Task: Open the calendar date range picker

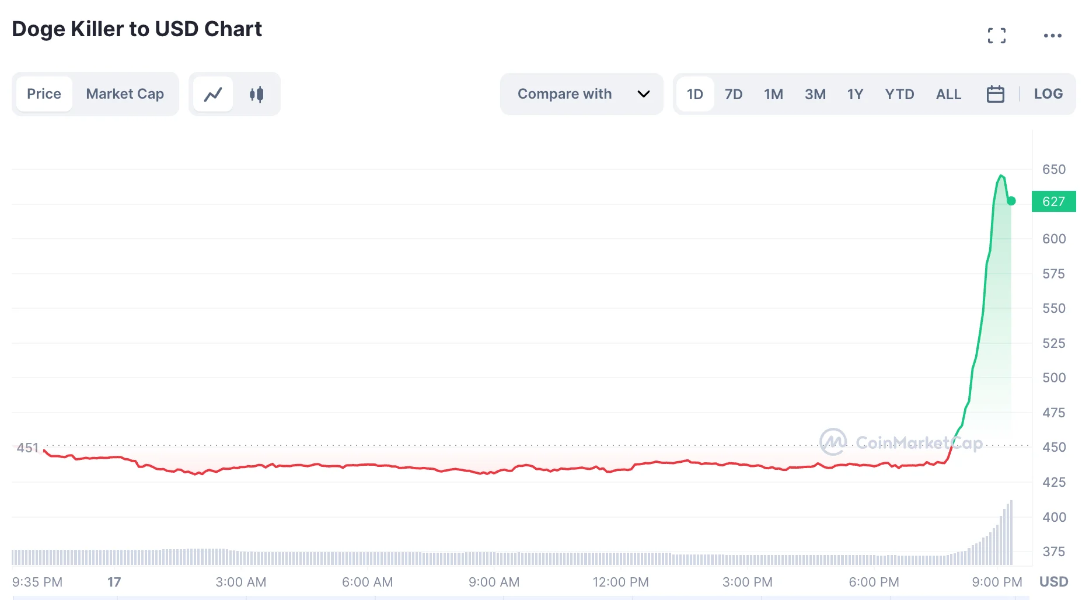Action: 995,94
